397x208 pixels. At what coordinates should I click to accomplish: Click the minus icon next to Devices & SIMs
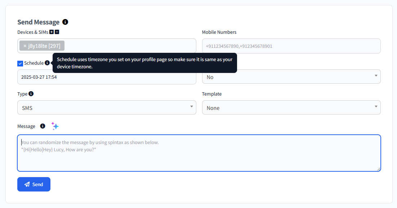(57, 32)
